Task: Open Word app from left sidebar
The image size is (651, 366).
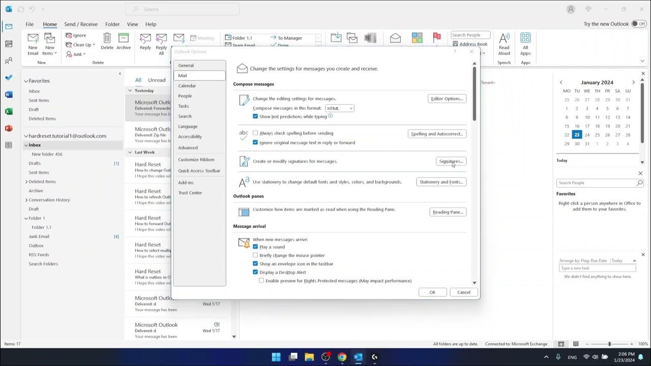Action: (x=9, y=94)
